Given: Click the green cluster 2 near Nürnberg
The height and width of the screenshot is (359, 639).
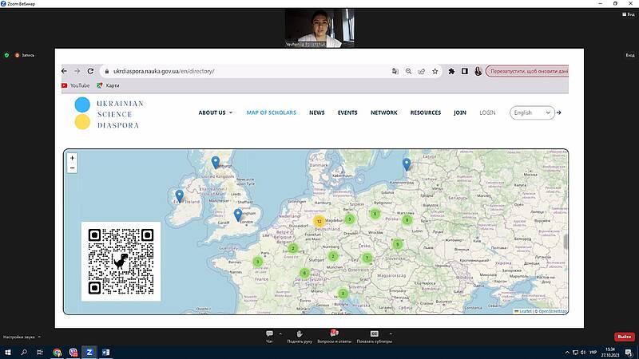Looking at the screenshot, I should 333,256.
